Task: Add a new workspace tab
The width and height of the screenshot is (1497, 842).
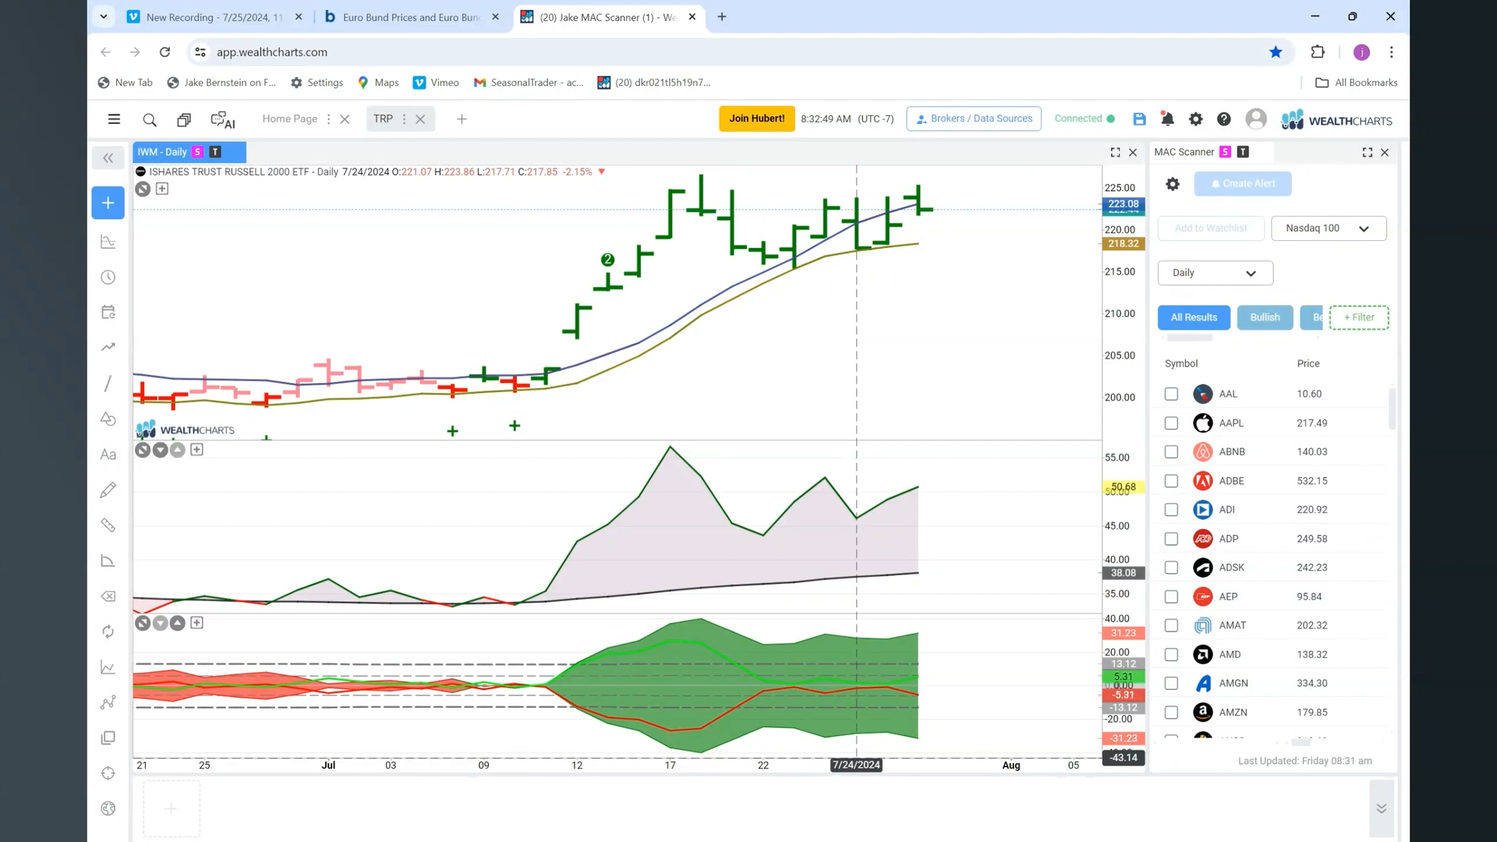Action: pos(462,119)
